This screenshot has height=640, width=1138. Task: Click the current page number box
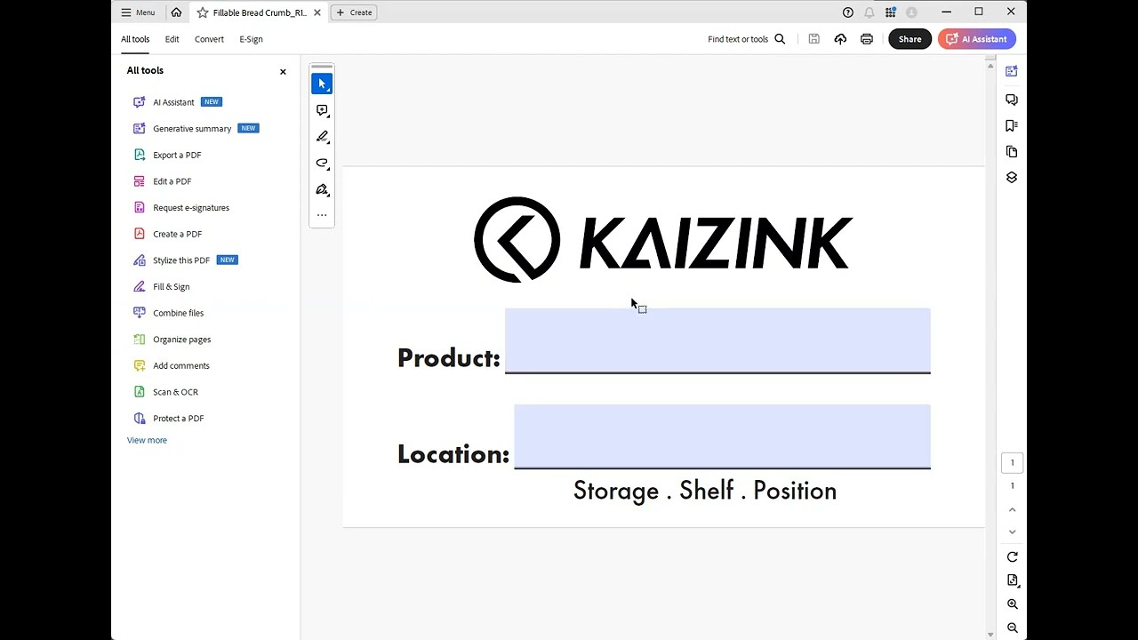point(1012,463)
